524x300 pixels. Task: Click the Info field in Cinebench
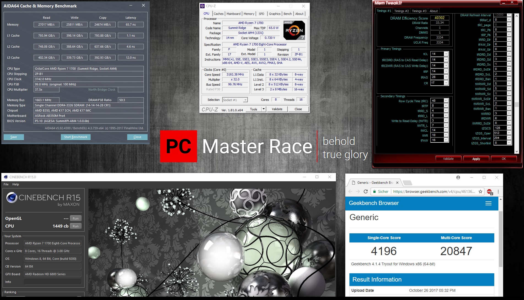(52, 282)
